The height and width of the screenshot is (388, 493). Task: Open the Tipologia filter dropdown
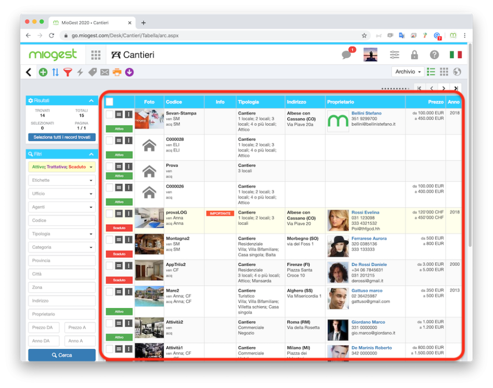pyautogui.click(x=62, y=234)
